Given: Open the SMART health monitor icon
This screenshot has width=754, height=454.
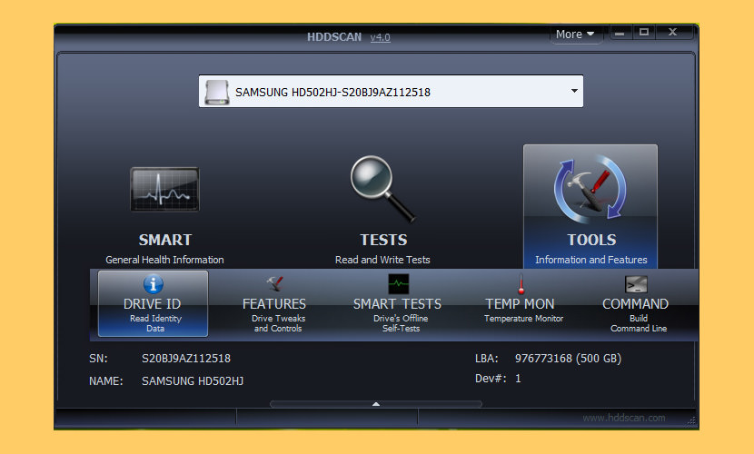Looking at the screenshot, I should tap(164, 190).
